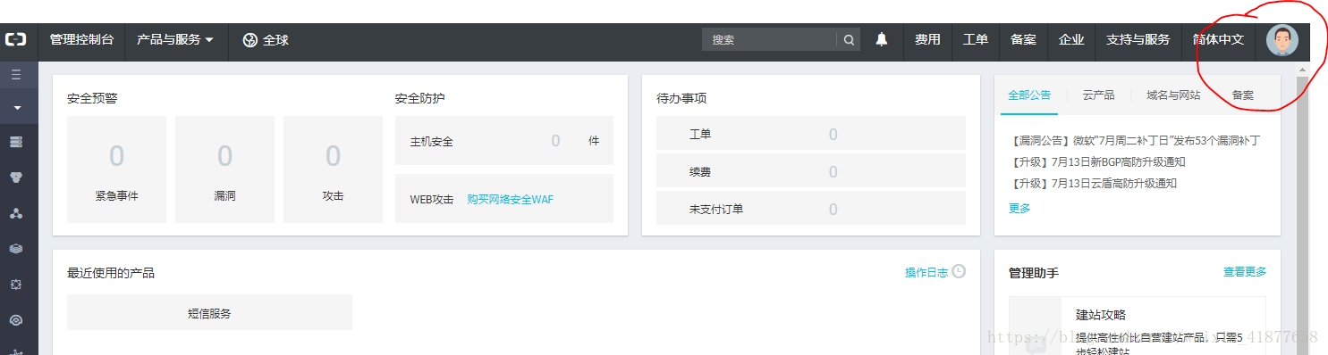Viewport: 1328px width, 355px height.
Task: Open the server stack sidebar icon
Action: coord(16,142)
